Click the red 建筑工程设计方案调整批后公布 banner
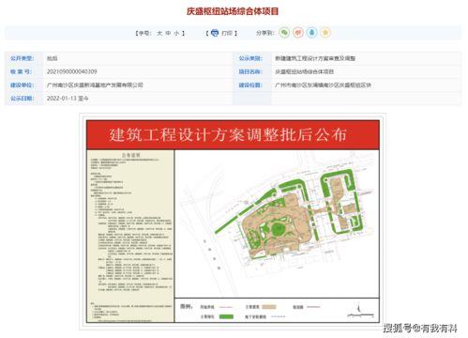This screenshot has height=338, width=468. (x=233, y=134)
